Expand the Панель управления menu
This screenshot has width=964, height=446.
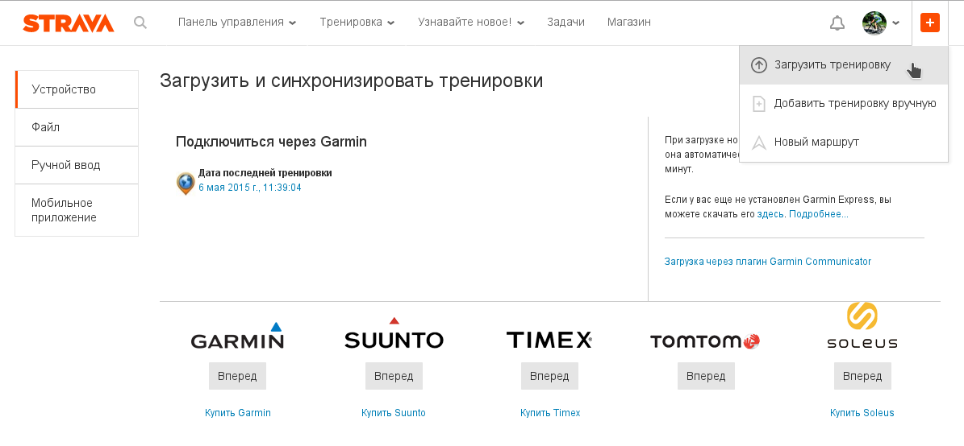coord(236,22)
